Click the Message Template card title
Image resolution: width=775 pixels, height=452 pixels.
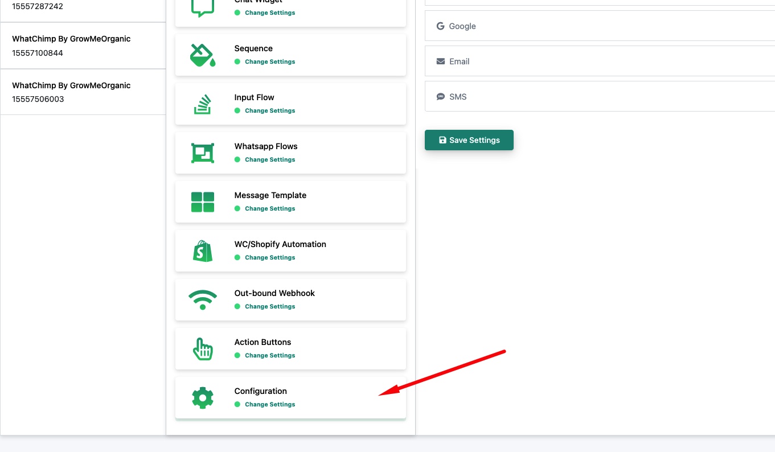270,195
